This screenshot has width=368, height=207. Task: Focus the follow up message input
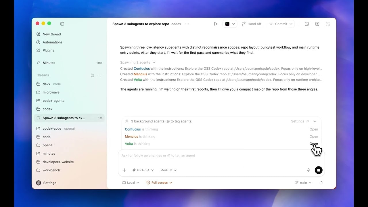coord(213,156)
